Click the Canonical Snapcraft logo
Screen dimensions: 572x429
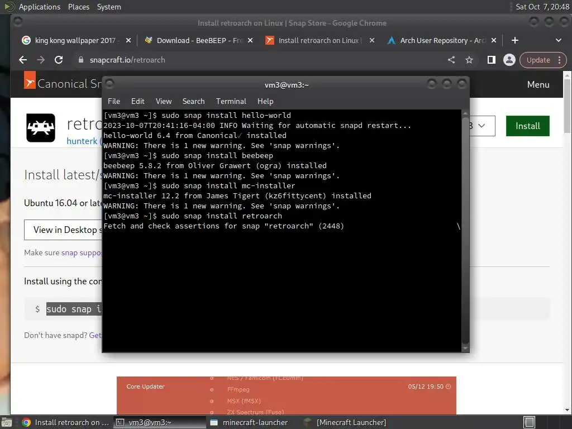63,83
